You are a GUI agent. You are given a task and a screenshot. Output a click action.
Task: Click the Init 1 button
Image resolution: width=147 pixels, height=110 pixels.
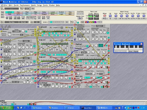pyautogui.click(x=2, y=15)
